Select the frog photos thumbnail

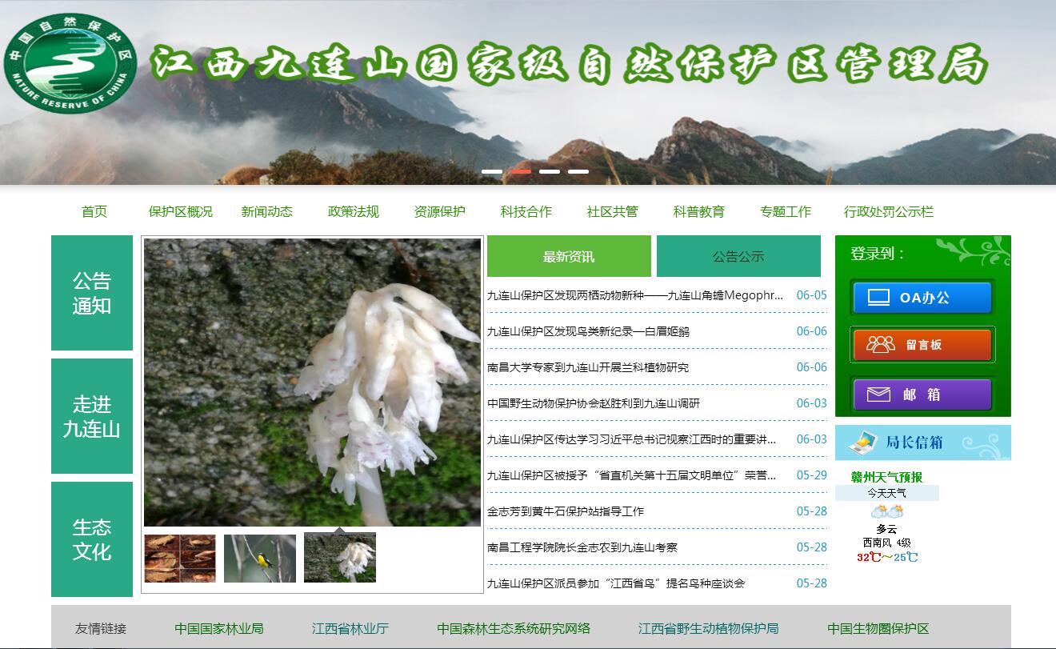click(180, 559)
